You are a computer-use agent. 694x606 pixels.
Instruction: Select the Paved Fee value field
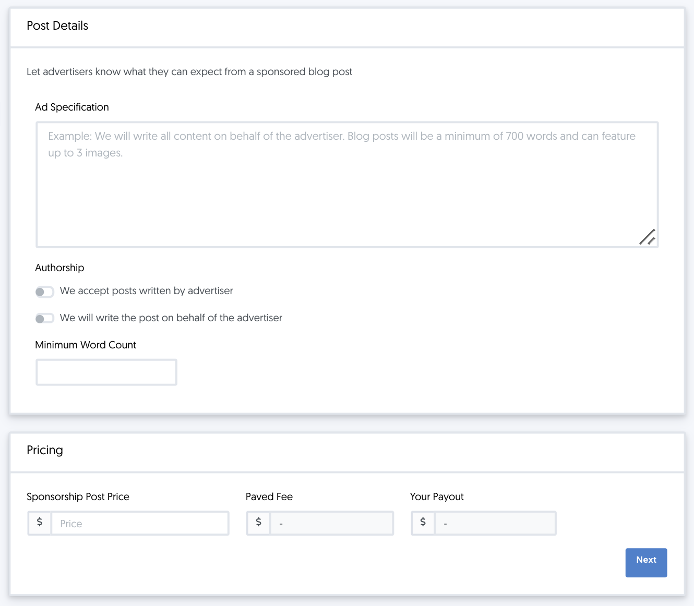tap(332, 523)
